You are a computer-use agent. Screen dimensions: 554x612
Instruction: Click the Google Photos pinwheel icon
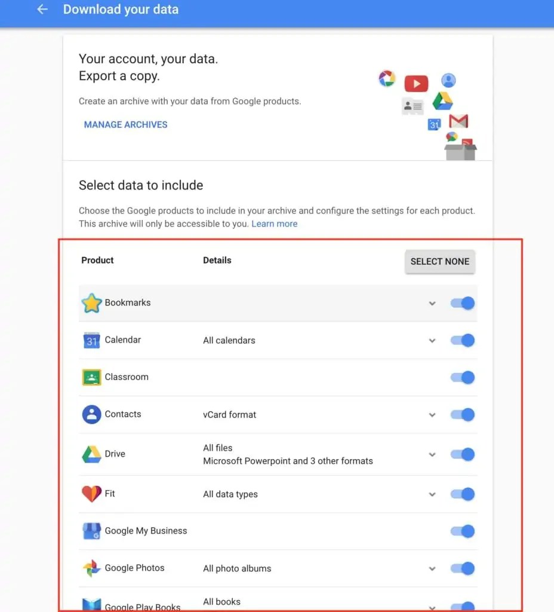(91, 568)
